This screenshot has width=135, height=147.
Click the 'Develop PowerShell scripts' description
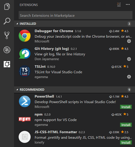[75, 102]
